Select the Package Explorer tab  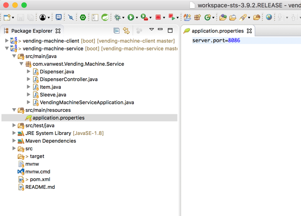(x=32, y=31)
